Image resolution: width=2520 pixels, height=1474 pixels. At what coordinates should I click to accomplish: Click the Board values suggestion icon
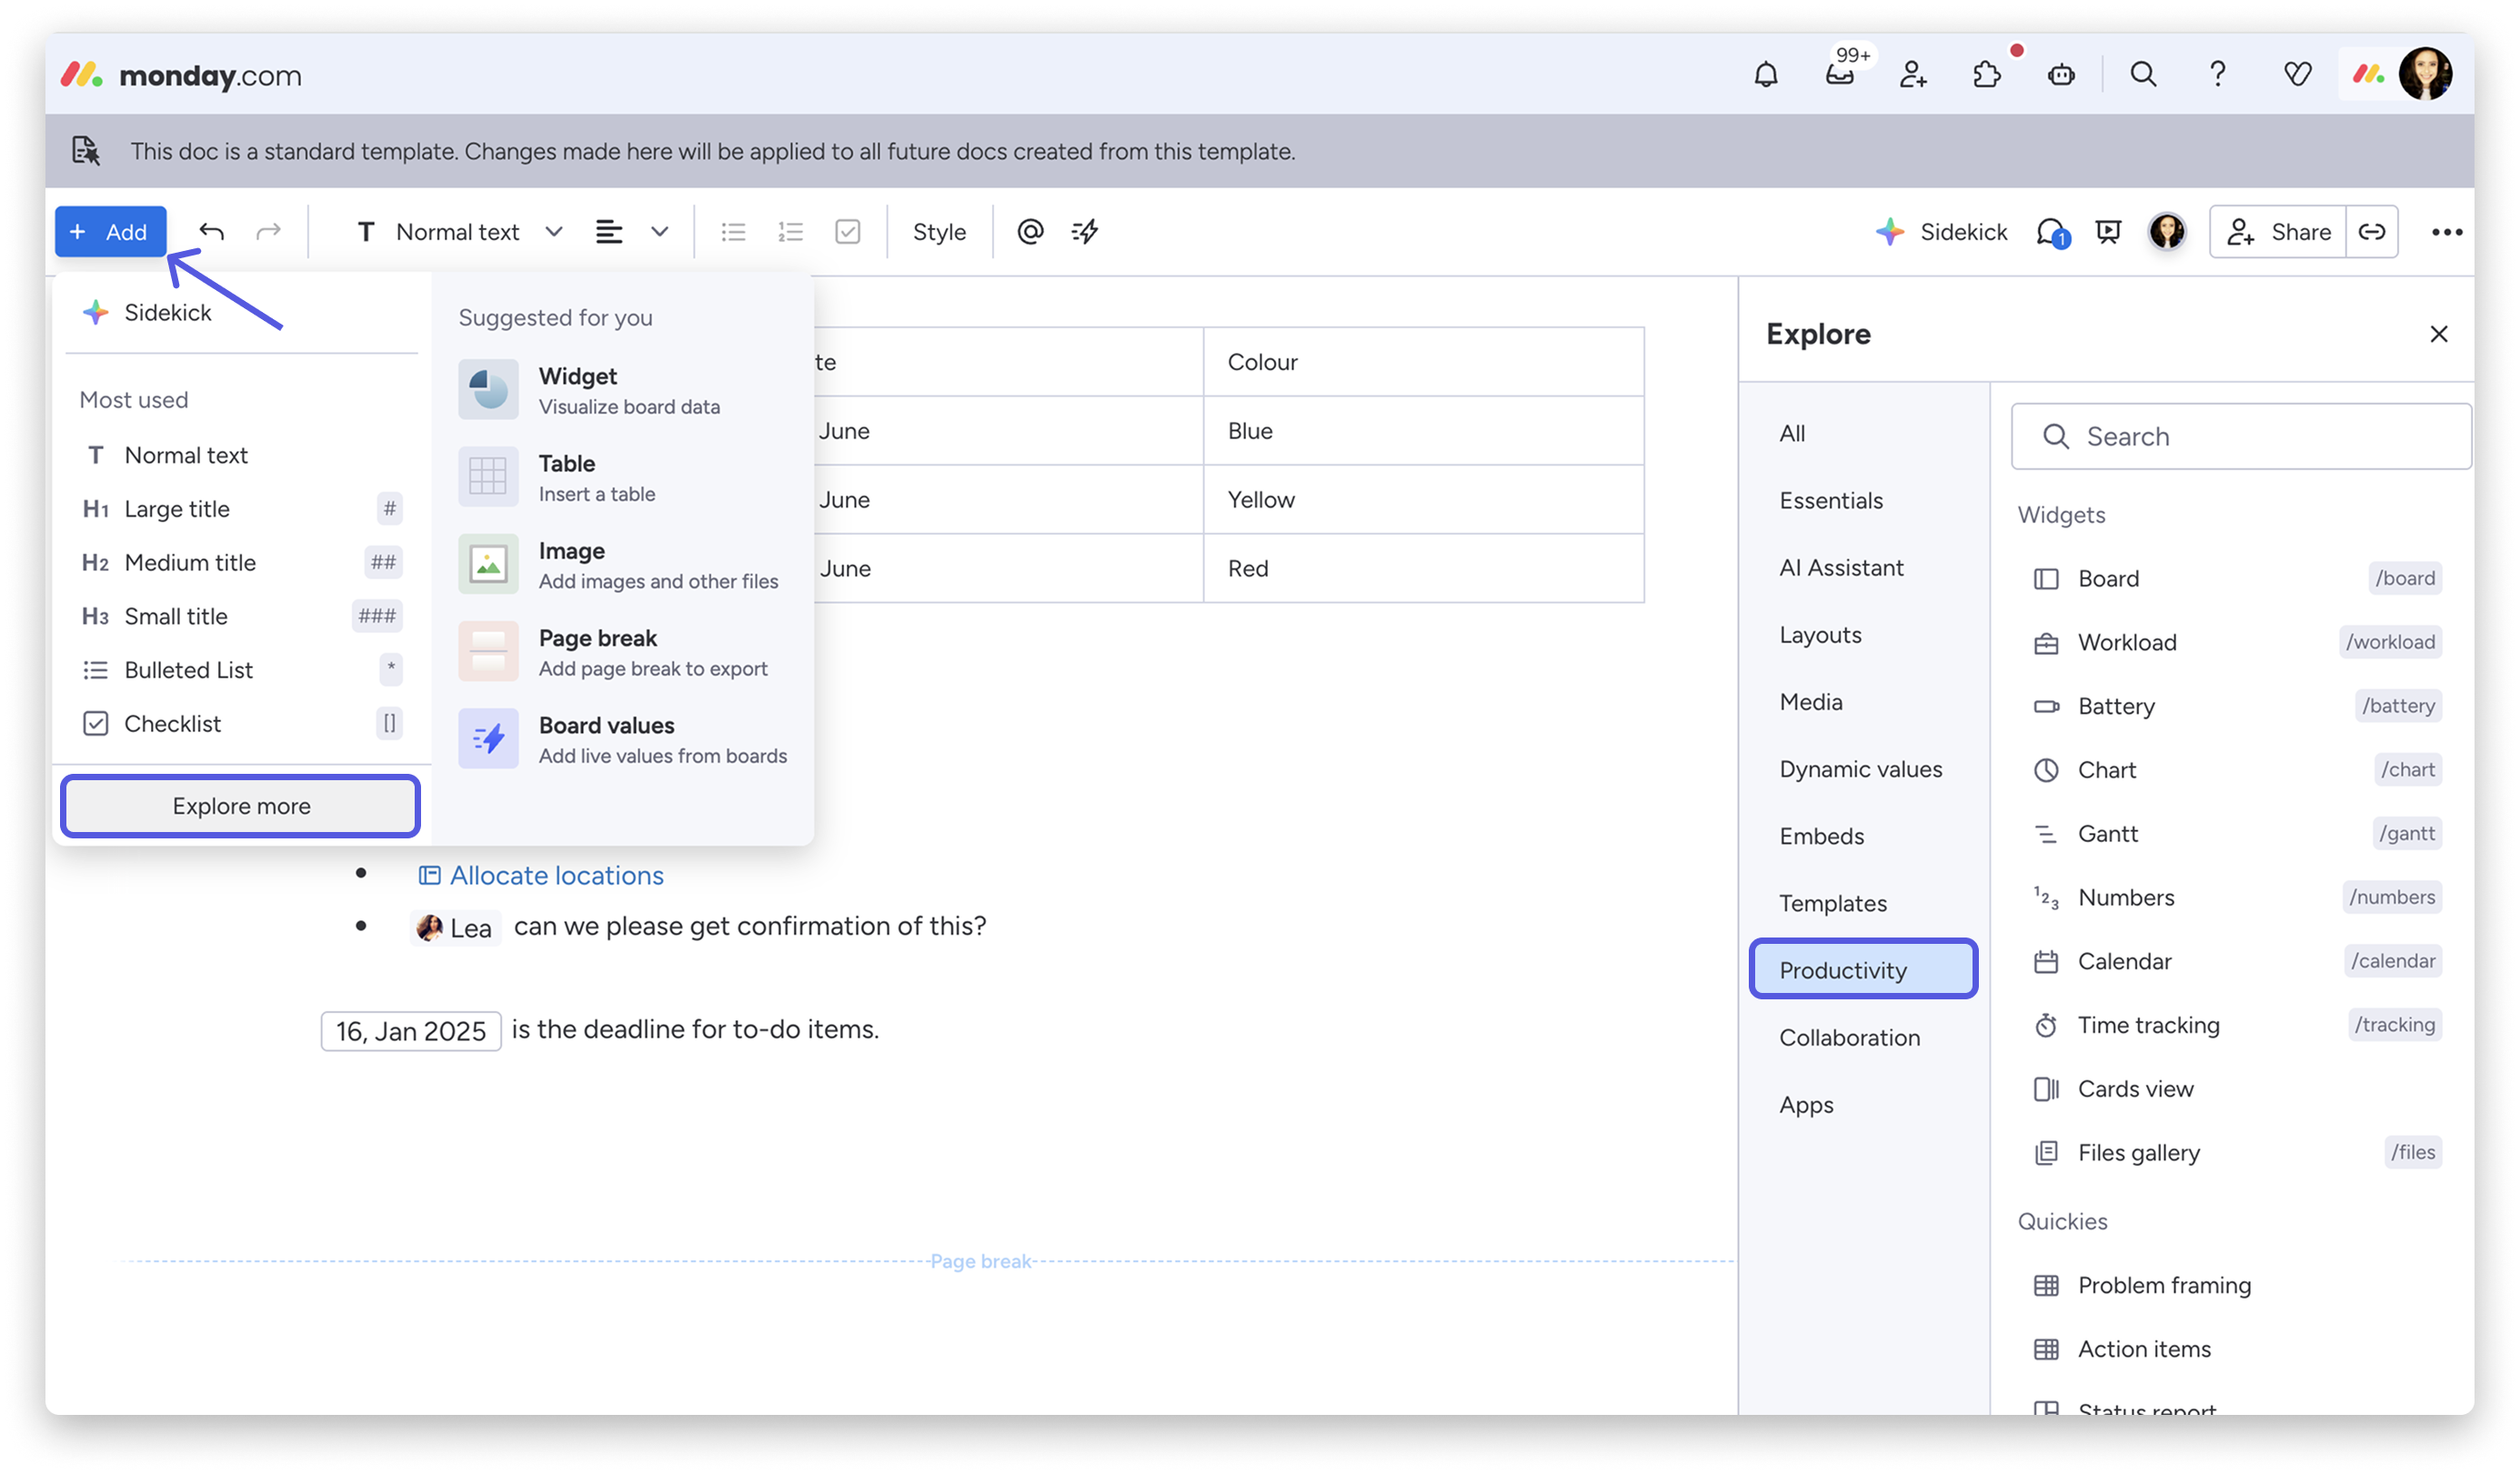(487, 738)
